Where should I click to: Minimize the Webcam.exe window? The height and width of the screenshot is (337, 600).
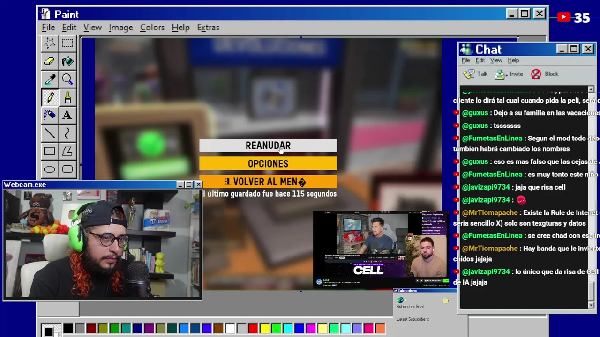180,185
